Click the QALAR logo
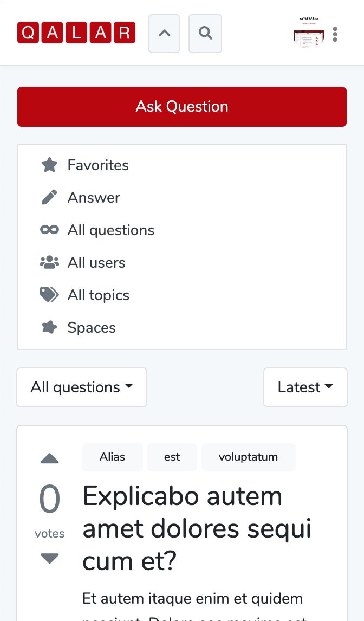This screenshot has height=621, width=364. tap(76, 33)
